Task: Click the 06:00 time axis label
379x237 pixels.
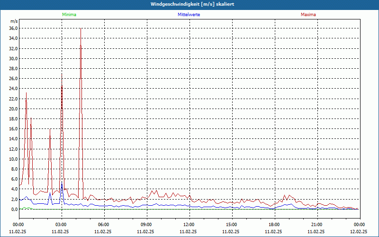Action: (x=104, y=225)
